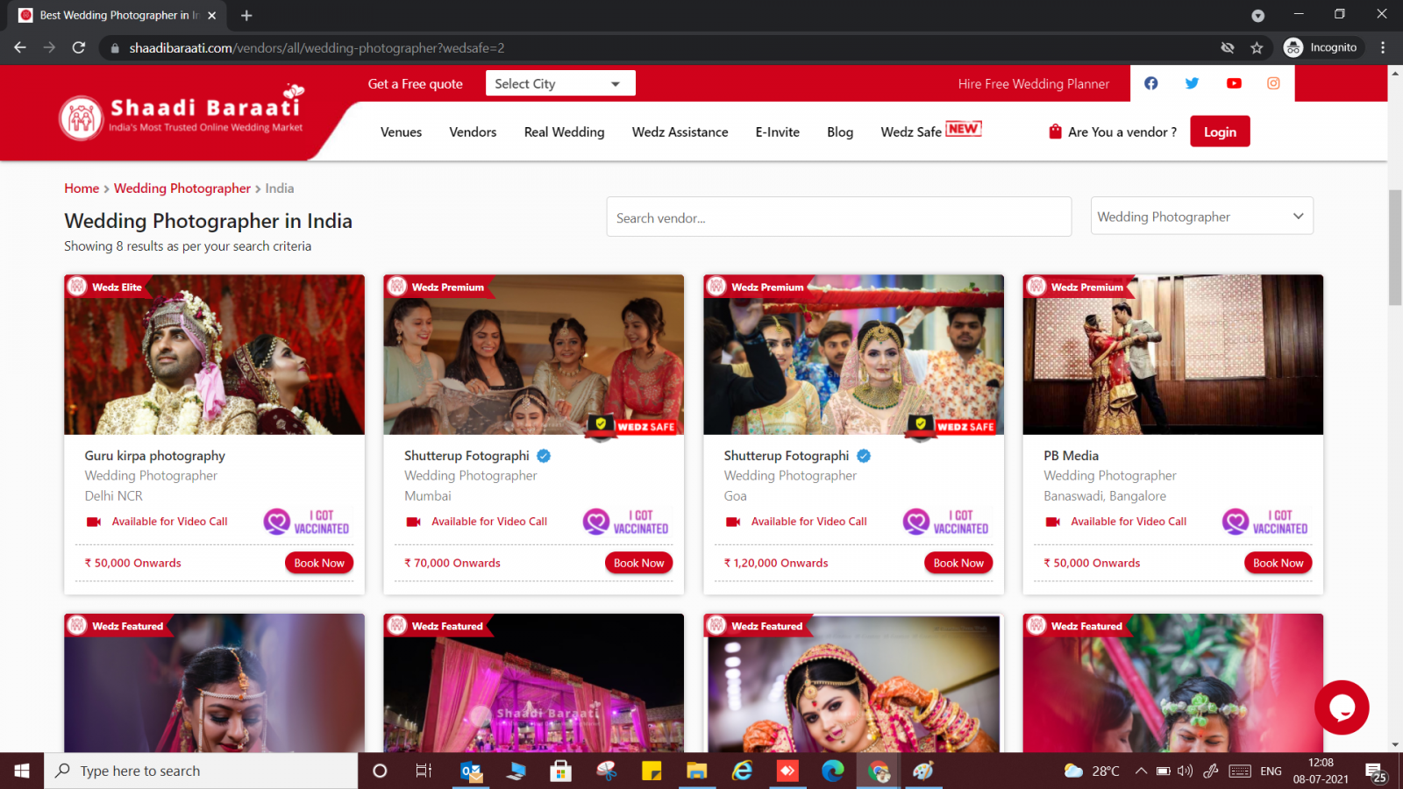Open Wedz Safe NEW menu item
Viewport: 1403px width, 789px height.
click(930, 131)
